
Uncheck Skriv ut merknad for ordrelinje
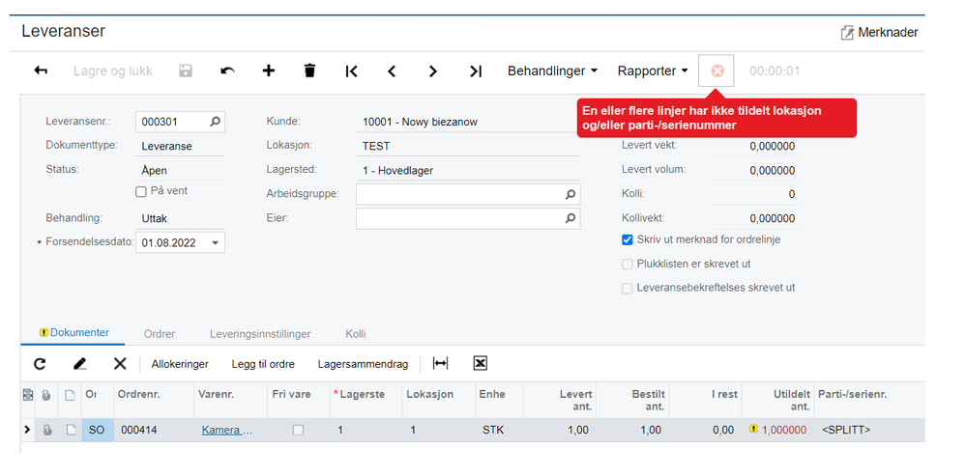click(x=628, y=239)
